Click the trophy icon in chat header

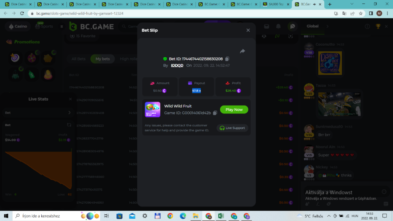tap(378, 26)
